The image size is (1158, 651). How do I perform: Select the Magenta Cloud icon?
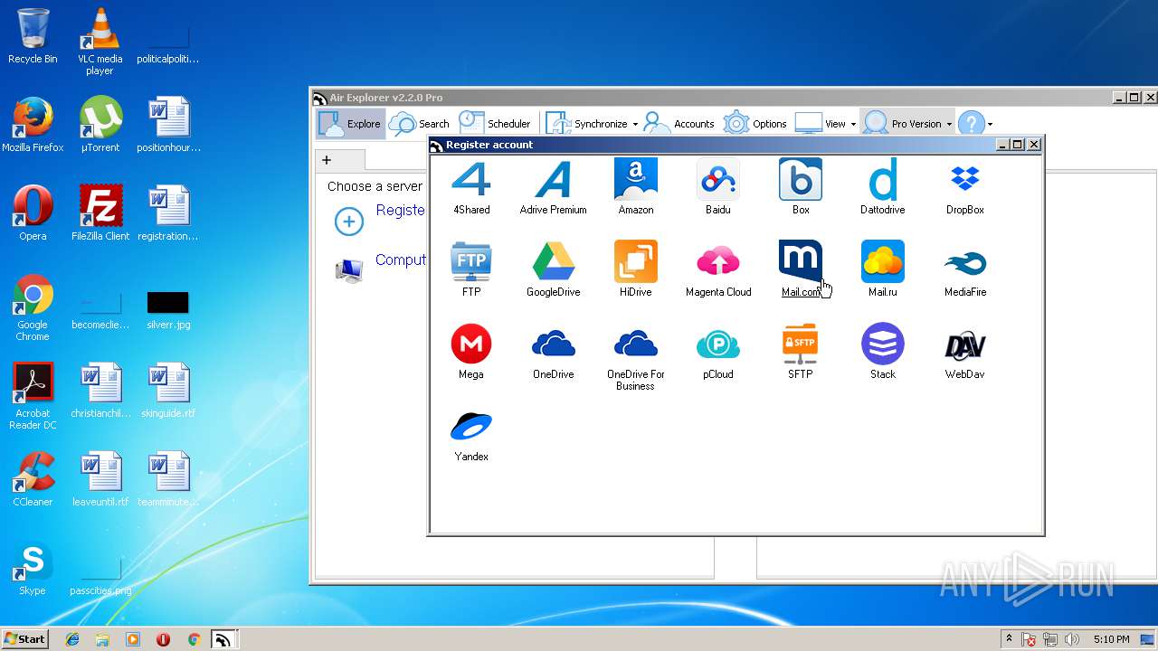718,269
